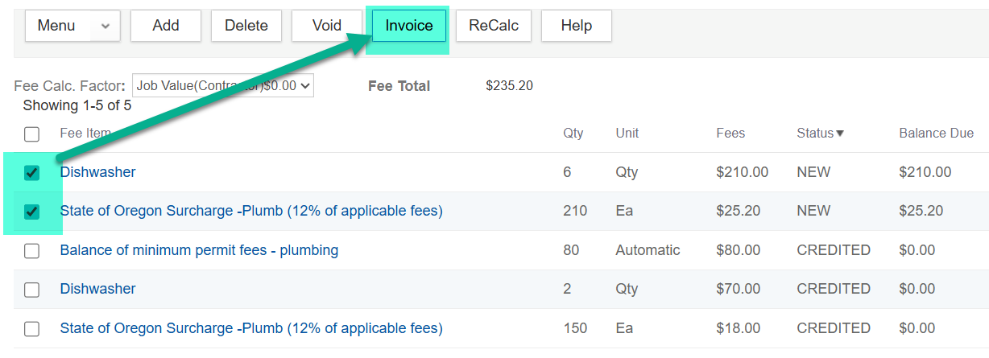The height and width of the screenshot is (358, 989).
Task: Toggle the select-all checkbox in header row
Action: tap(32, 134)
